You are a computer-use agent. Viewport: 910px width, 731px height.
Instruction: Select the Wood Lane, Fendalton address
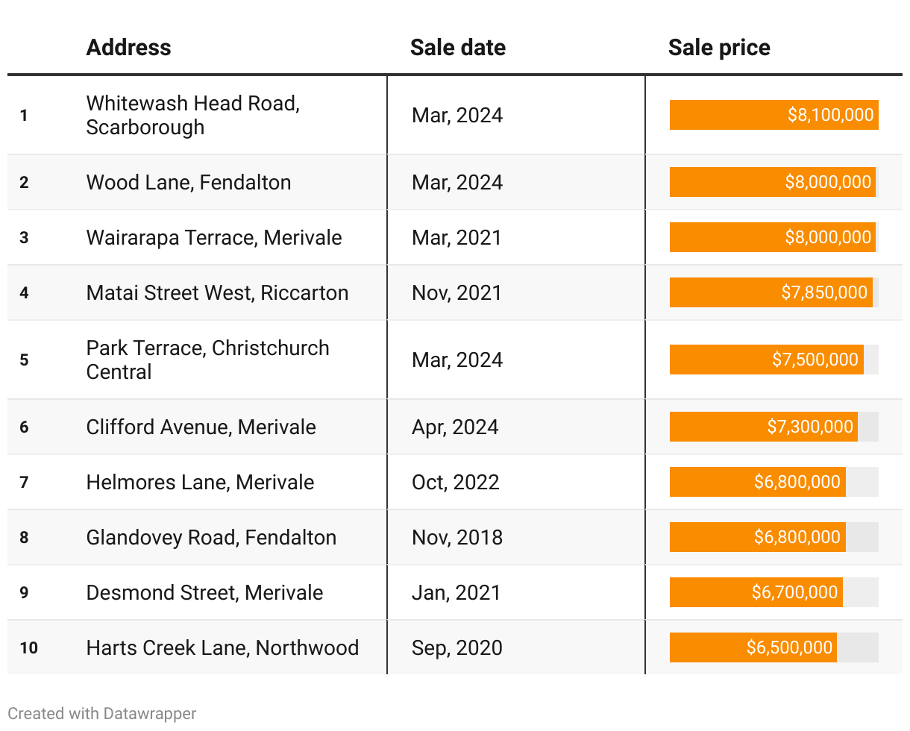[x=189, y=182]
